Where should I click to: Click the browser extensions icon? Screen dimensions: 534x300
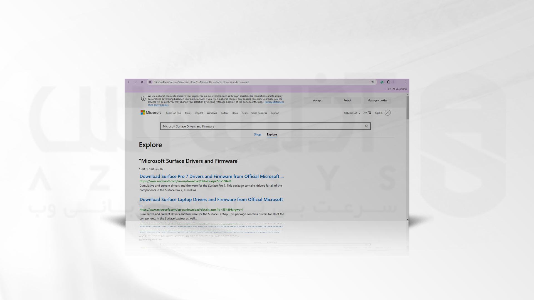389,82
